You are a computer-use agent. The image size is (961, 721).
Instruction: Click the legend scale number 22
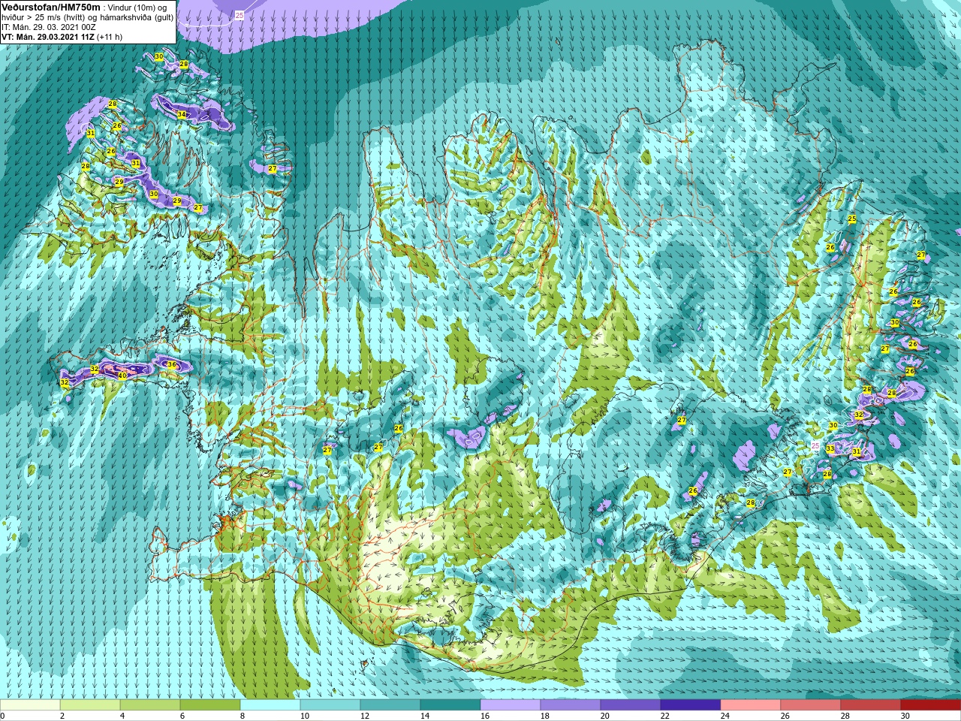tap(665, 716)
